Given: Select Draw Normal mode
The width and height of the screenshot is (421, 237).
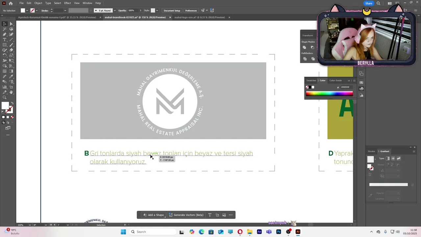Looking at the screenshot, I should click(x=4, y=122).
